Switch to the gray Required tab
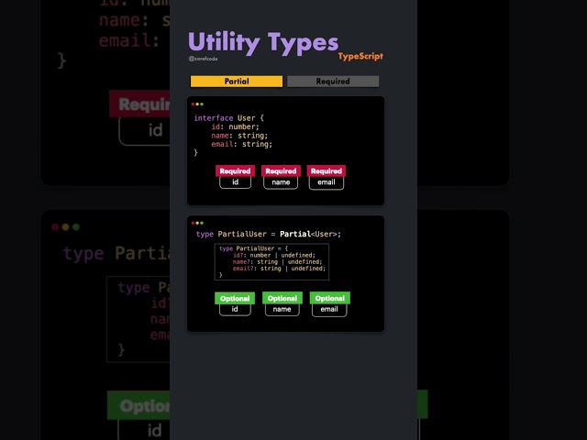The image size is (587, 440). [333, 82]
